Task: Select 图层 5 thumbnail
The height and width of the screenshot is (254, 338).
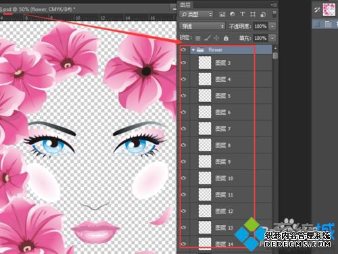Action: pyautogui.click(x=205, y=95)
